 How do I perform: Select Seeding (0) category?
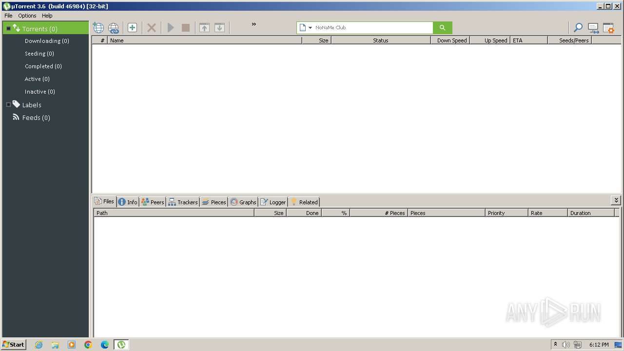click(39, 54)
